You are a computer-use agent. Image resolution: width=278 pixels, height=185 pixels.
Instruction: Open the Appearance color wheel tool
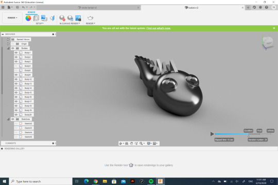[28, 18]
